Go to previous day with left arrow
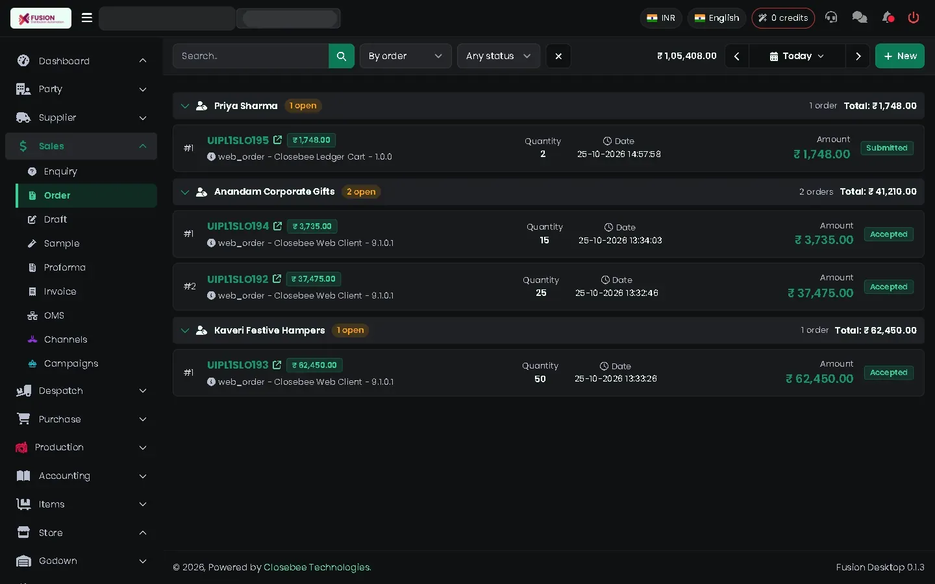 coord(737,56)
